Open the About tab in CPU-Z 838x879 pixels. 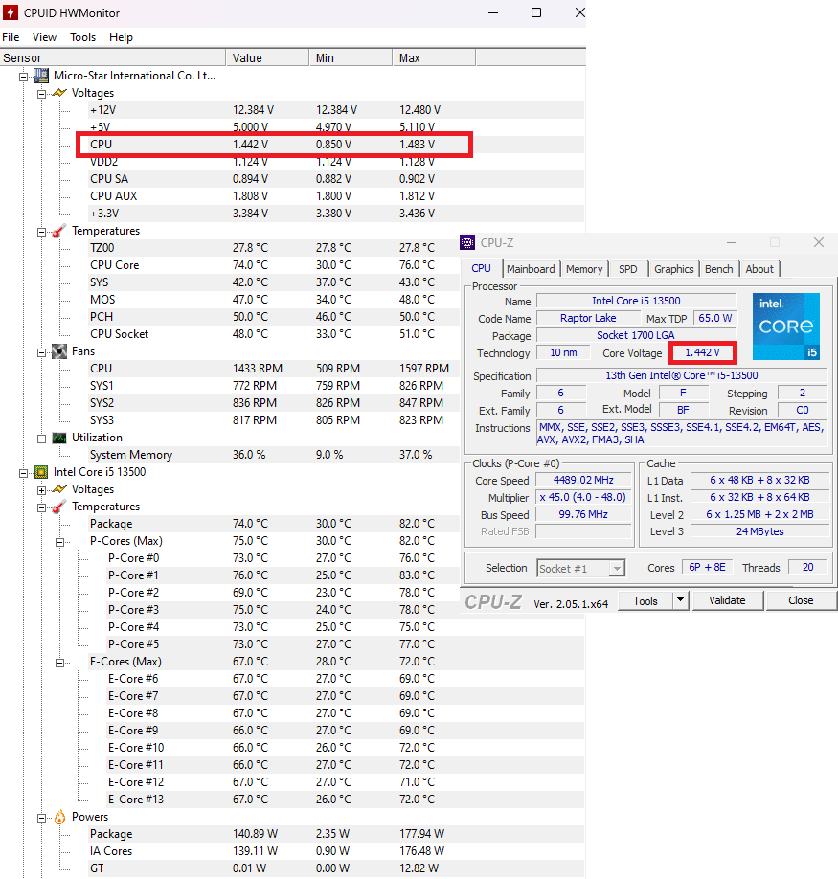point(759,269)
